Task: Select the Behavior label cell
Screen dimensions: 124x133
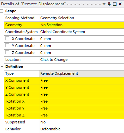Action: click(x=21, y=129)
